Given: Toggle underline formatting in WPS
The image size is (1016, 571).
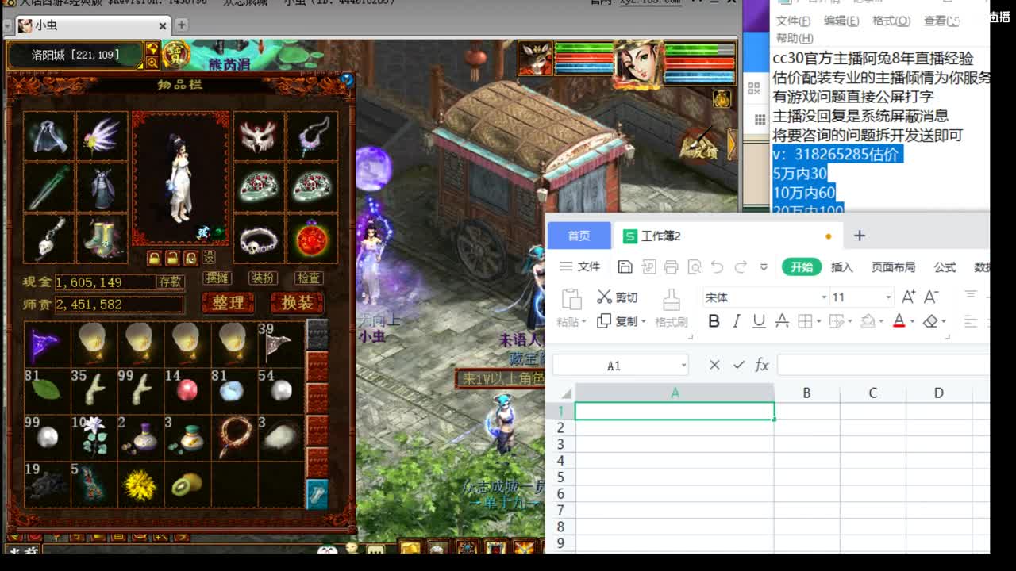Looking at the screenshot, I should (759, 321).
